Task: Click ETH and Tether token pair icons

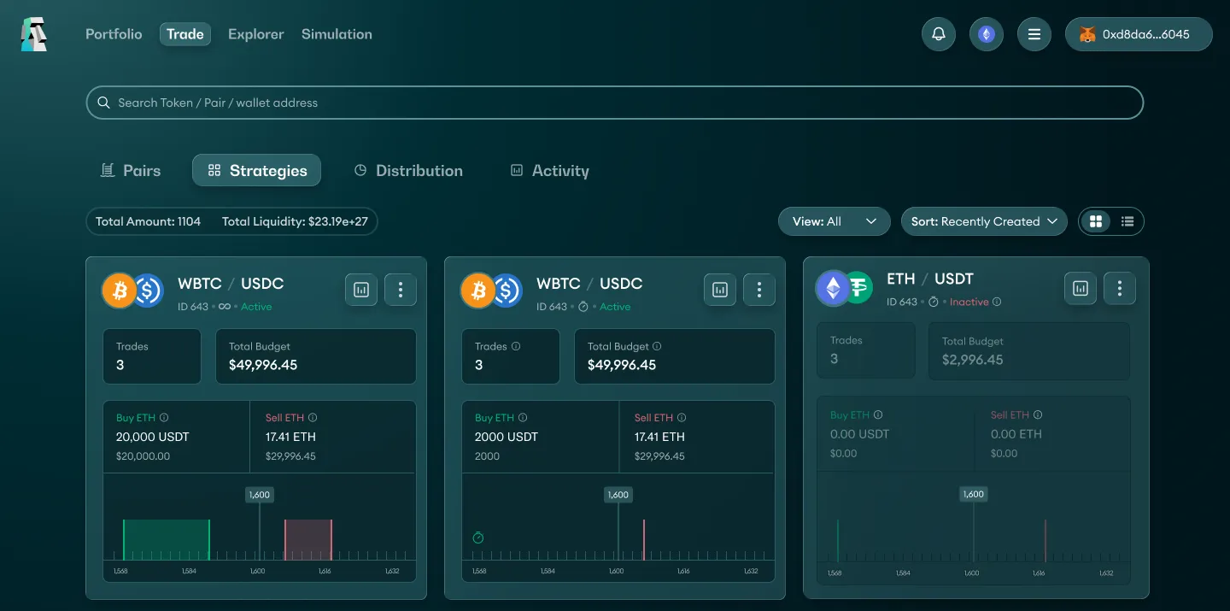Action: (x=844, y=289)
